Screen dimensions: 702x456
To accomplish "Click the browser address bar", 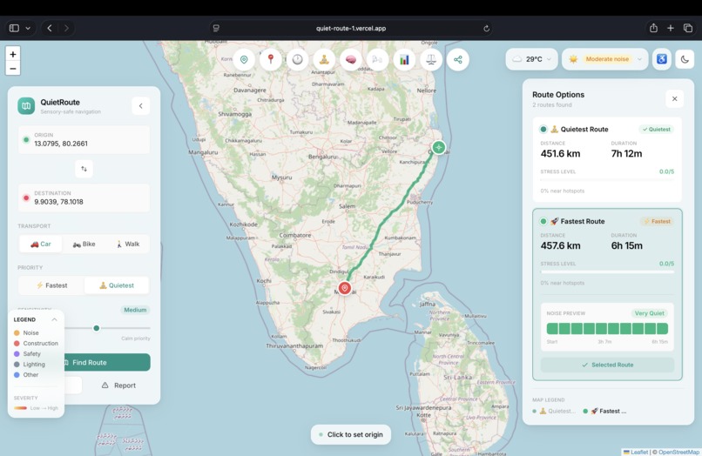I will 351,28.
